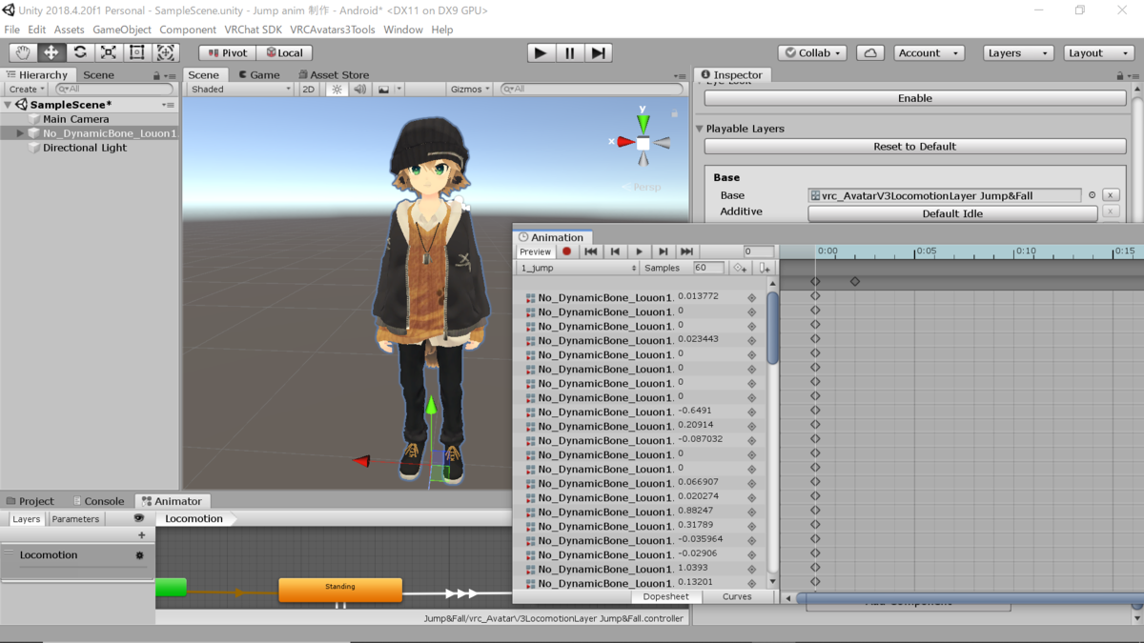The image size is (1144, 643).
Task: Click the Add Event icon
Action: click(x=764, y=269)
